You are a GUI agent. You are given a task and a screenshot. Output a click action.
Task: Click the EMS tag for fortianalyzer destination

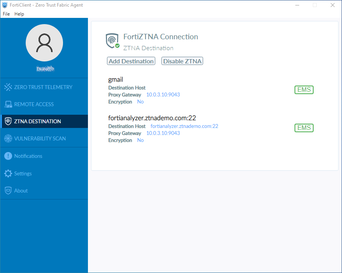[x=303, y=128]
